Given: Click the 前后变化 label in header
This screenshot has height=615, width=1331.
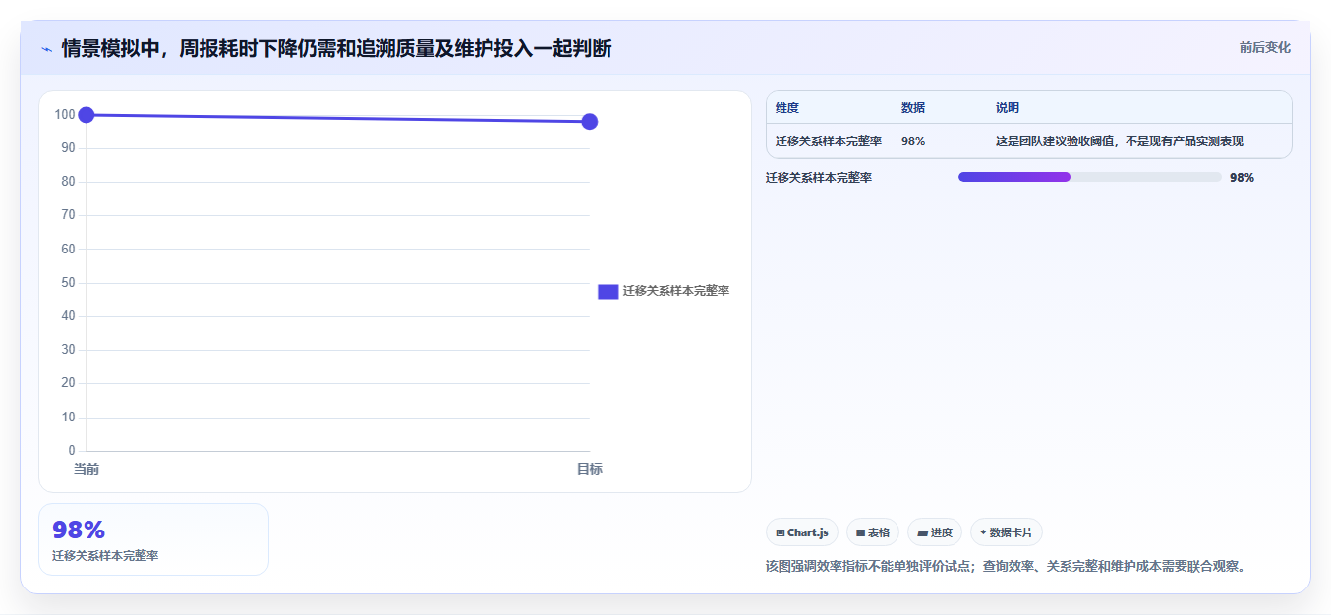Looking at the screenshot, I should pyautogui.click(x=1264, y=47).
